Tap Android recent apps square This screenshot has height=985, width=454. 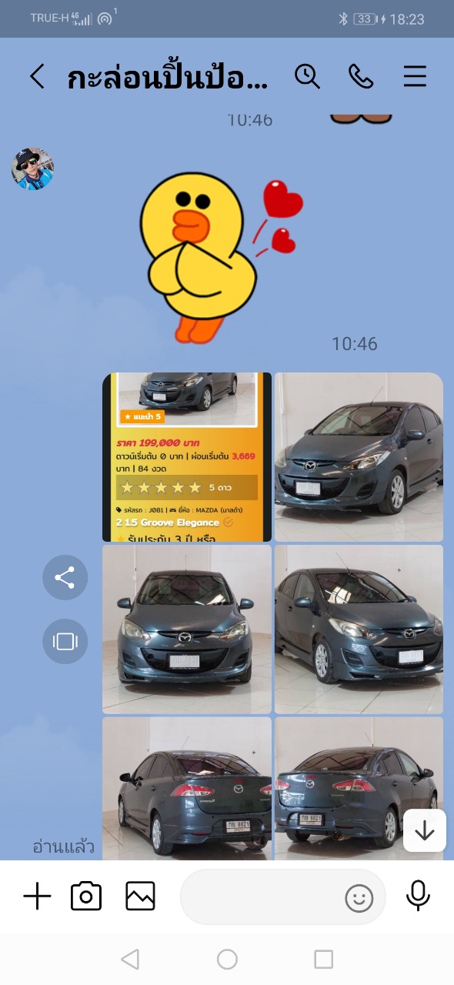point(324,959)
